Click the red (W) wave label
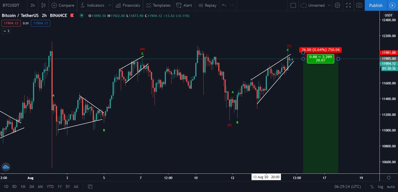This screenshot has height=192, width=398. point(142,49)
